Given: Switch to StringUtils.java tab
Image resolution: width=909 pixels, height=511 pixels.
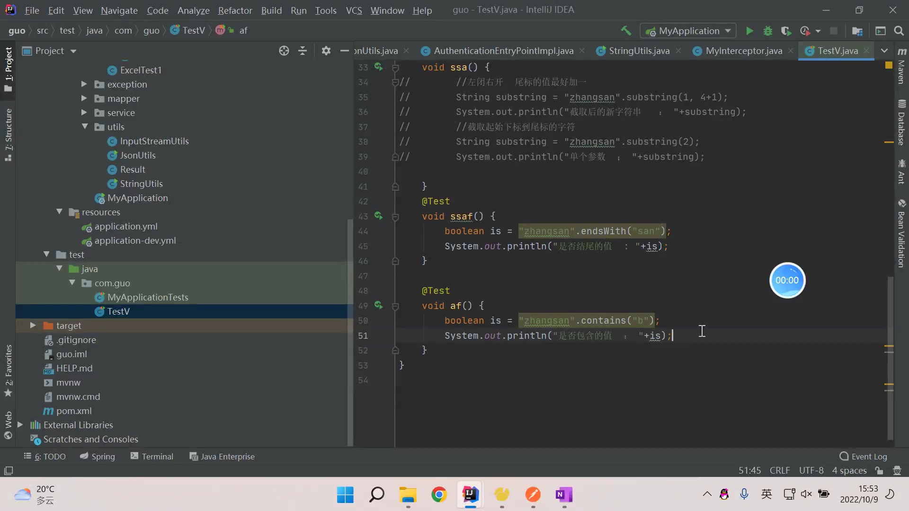Looking at the screenshot, I should coord(639,51).
